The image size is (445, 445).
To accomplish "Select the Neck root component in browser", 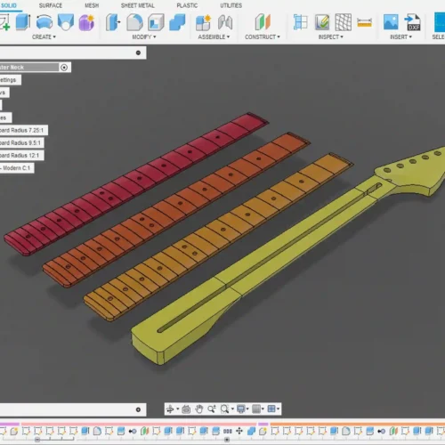I will pos(29,68).
